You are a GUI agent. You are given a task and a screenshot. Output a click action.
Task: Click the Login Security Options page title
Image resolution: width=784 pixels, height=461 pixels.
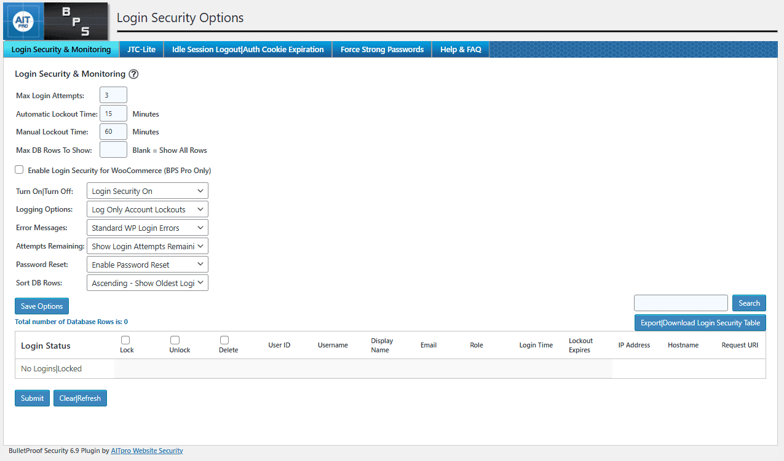coord(180,18)
